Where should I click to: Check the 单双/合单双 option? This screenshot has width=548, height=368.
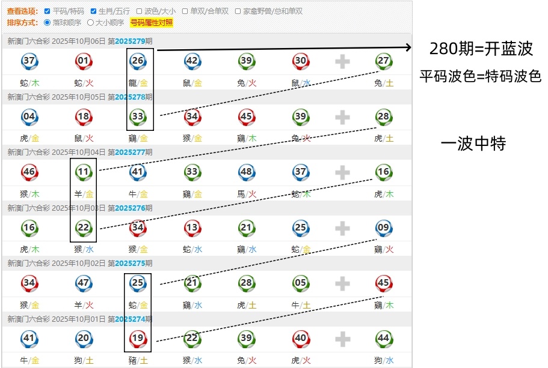coord(185,11)
